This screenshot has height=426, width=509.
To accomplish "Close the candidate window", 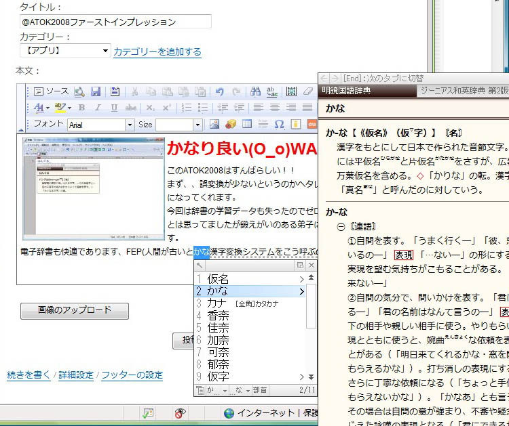I will point(312,265).
